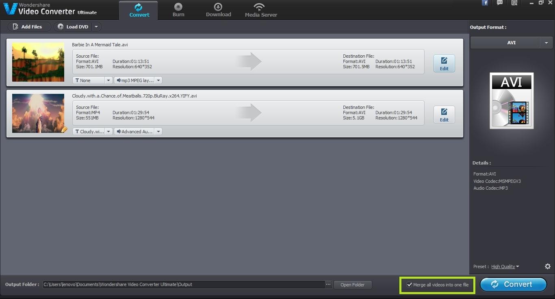
Task: Click source Size:701.1MB text
Action: pyautogui.click(x=89, y=67)
